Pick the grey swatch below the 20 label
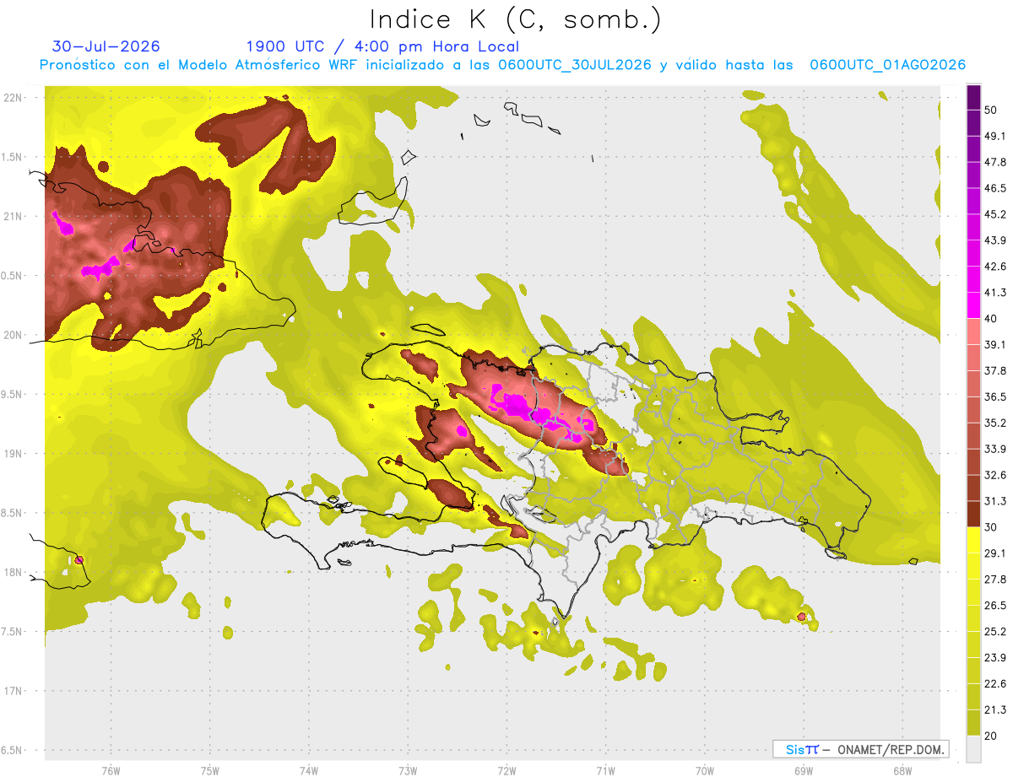1013x782 pixels. click(x=973, y=748)
